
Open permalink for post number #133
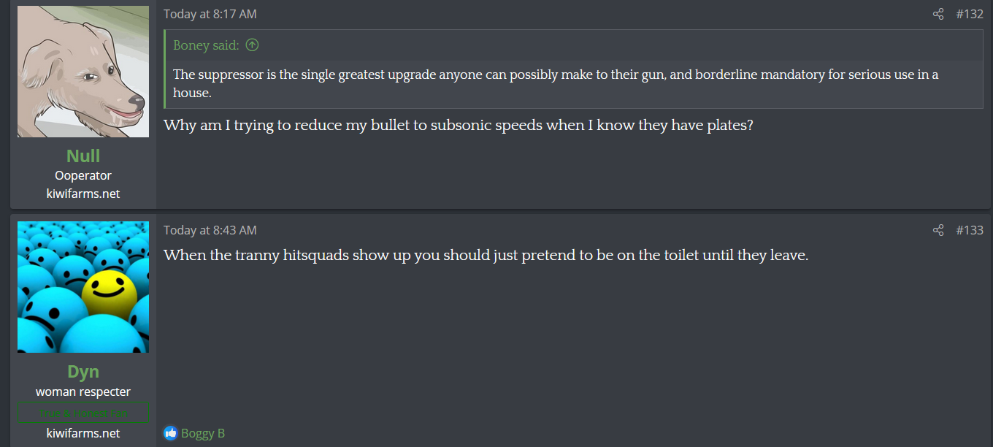[x=970, y=231]
